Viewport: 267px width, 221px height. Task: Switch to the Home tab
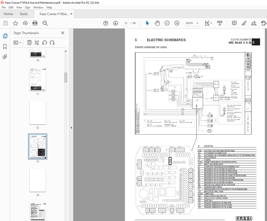tap(8, 14)
